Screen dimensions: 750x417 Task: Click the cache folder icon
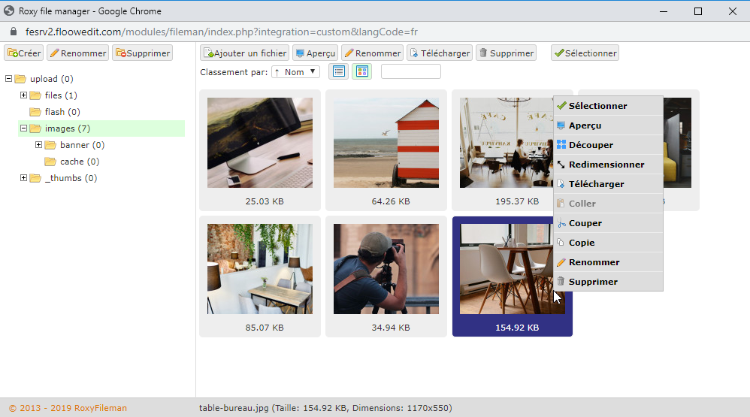(x=50, y=162)
